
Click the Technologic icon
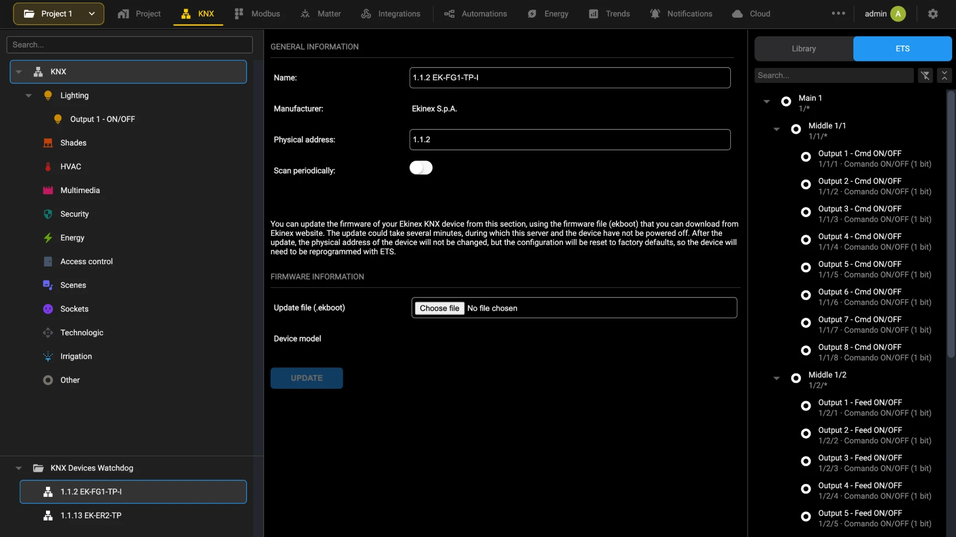[x=48, y=333]
